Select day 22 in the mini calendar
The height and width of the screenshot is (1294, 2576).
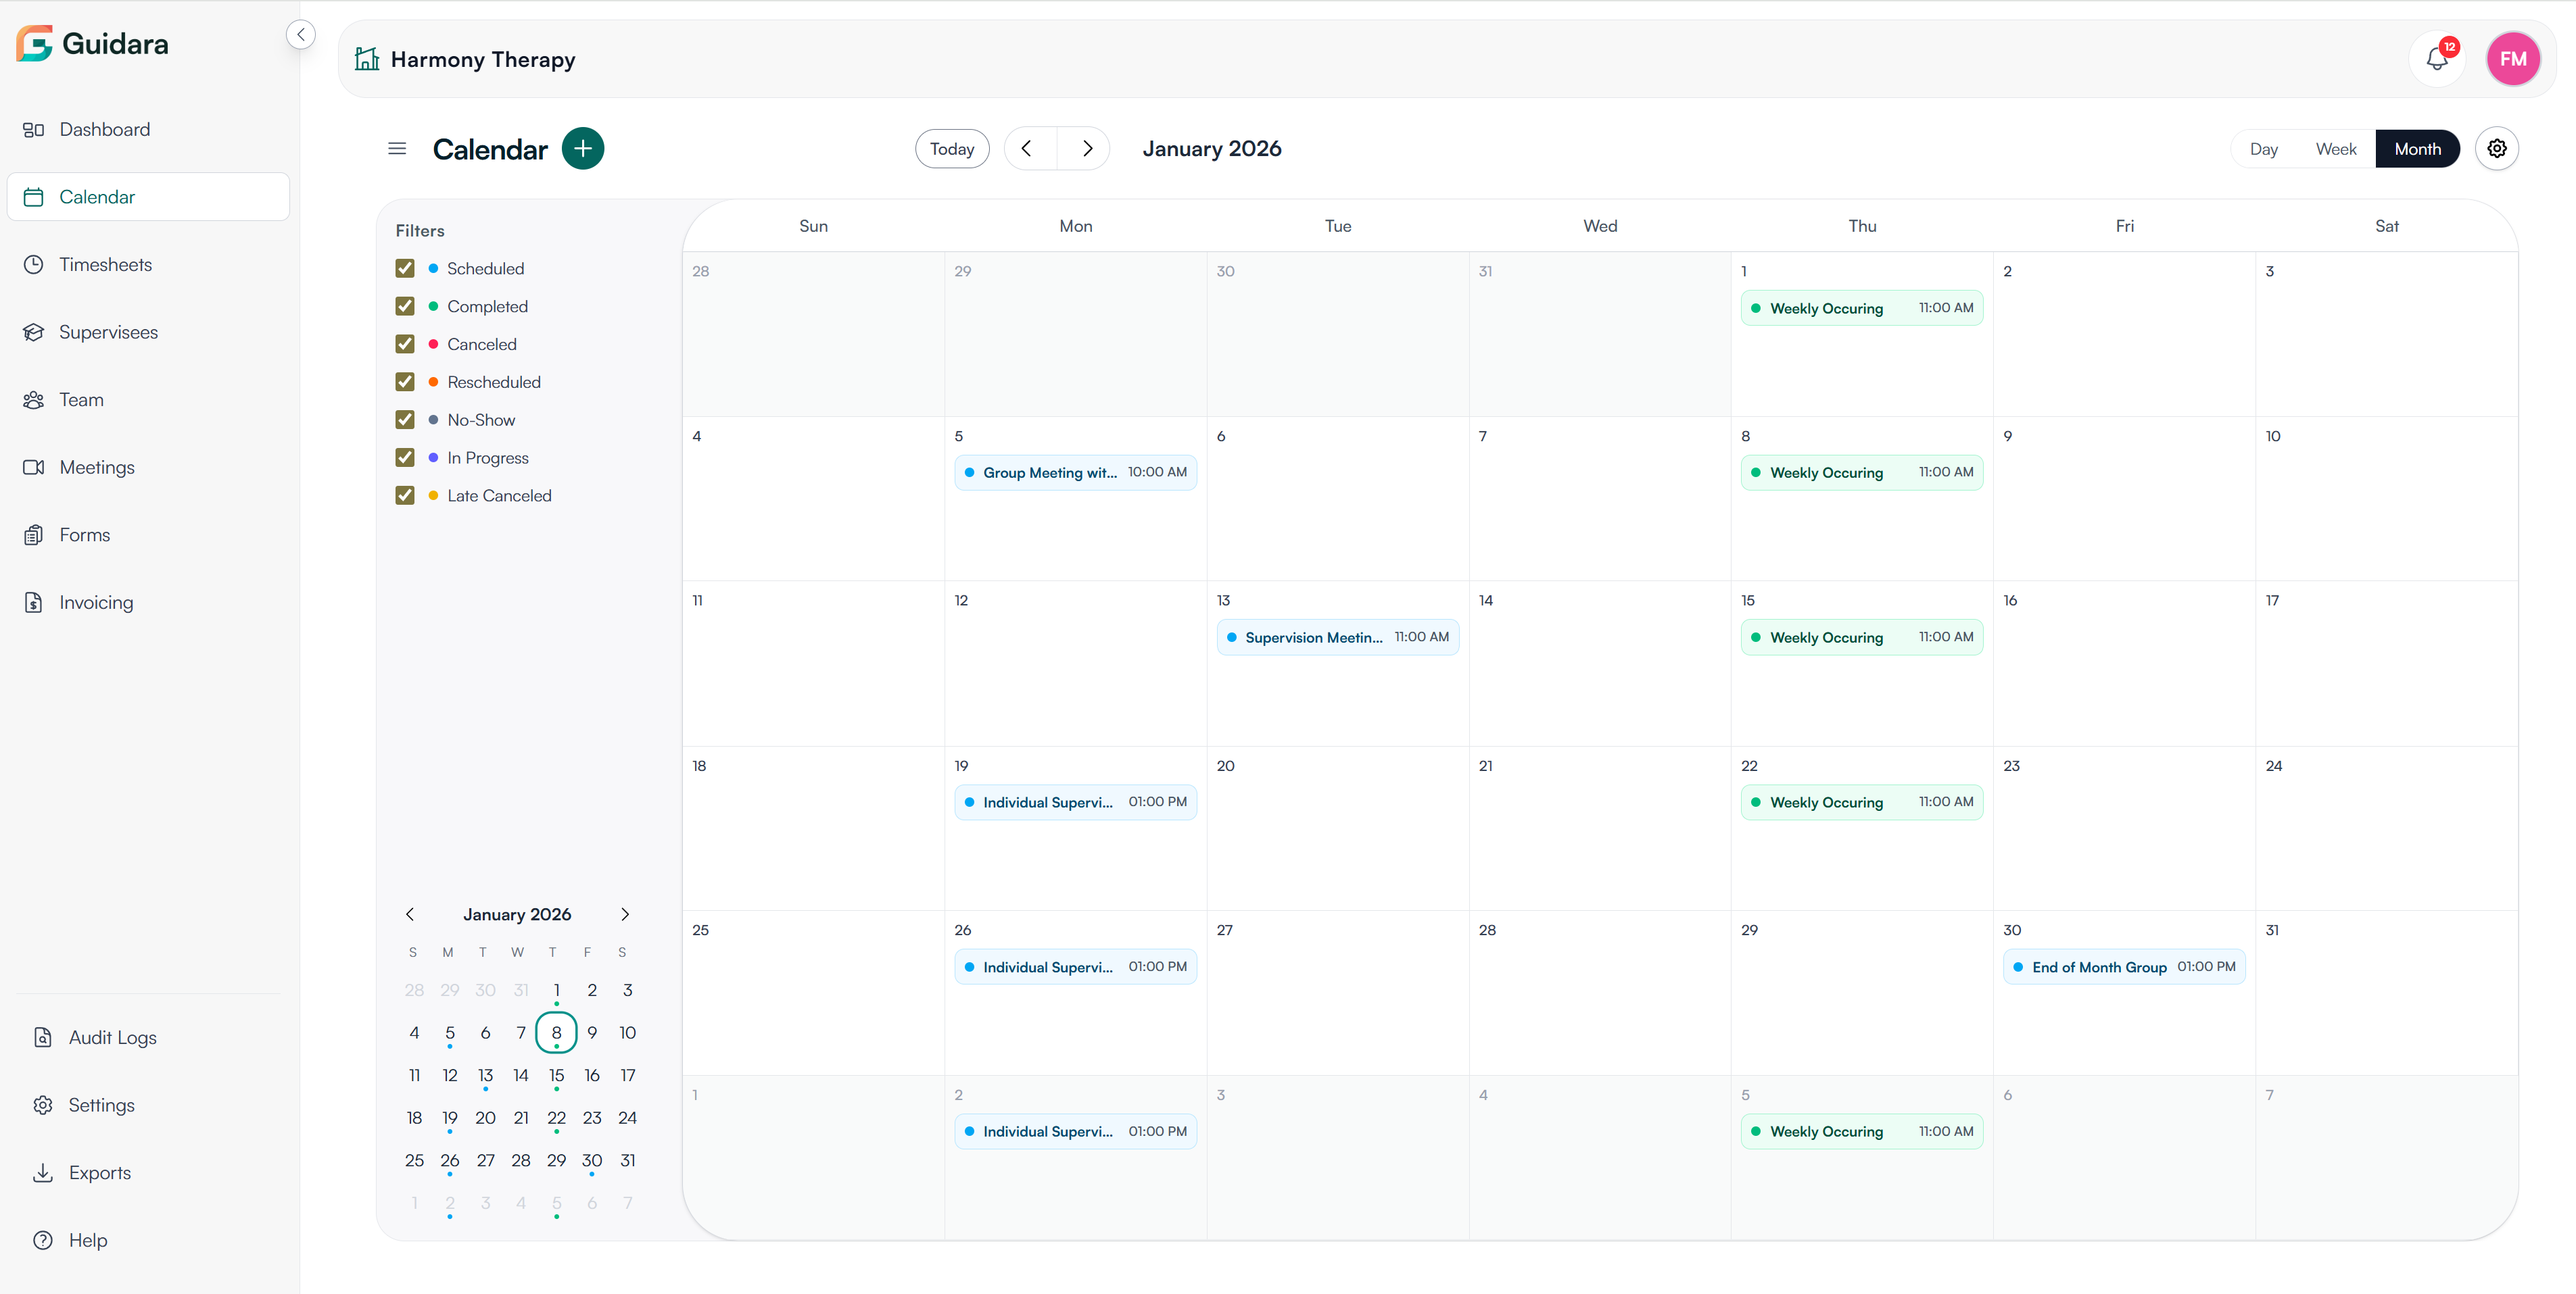pyautogui.click(x=557, y=1118)
